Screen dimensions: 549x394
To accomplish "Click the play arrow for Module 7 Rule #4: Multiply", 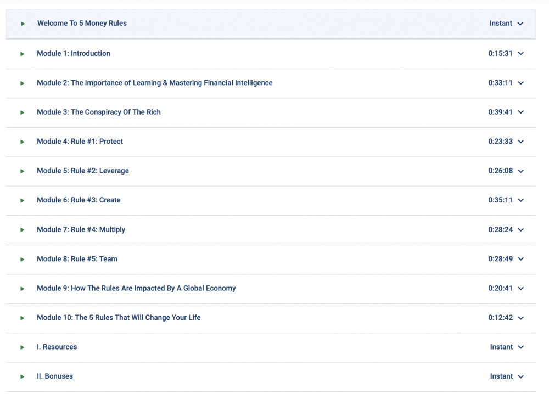I will pyautogui.click(x=23, y=230).
